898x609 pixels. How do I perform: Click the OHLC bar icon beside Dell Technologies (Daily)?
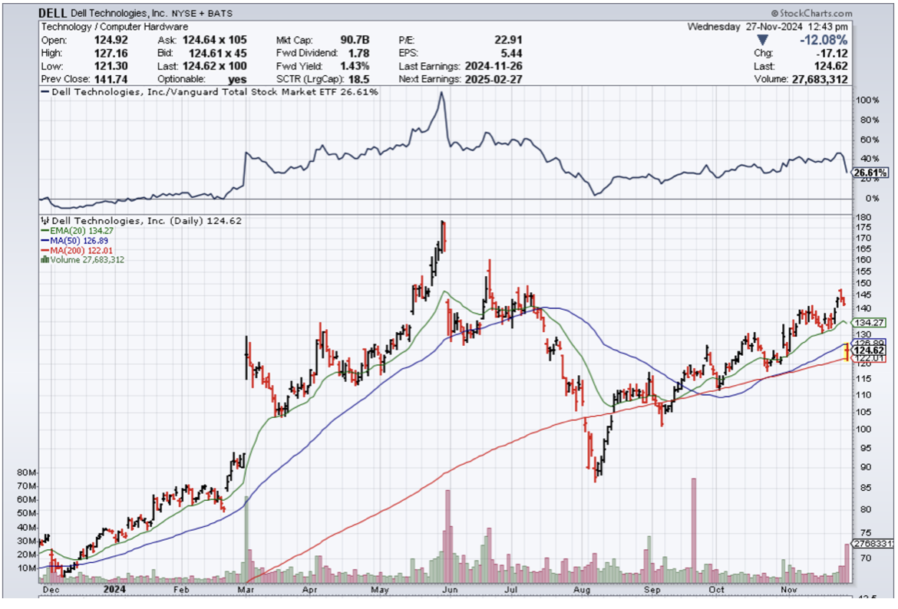tap(45, 221)
